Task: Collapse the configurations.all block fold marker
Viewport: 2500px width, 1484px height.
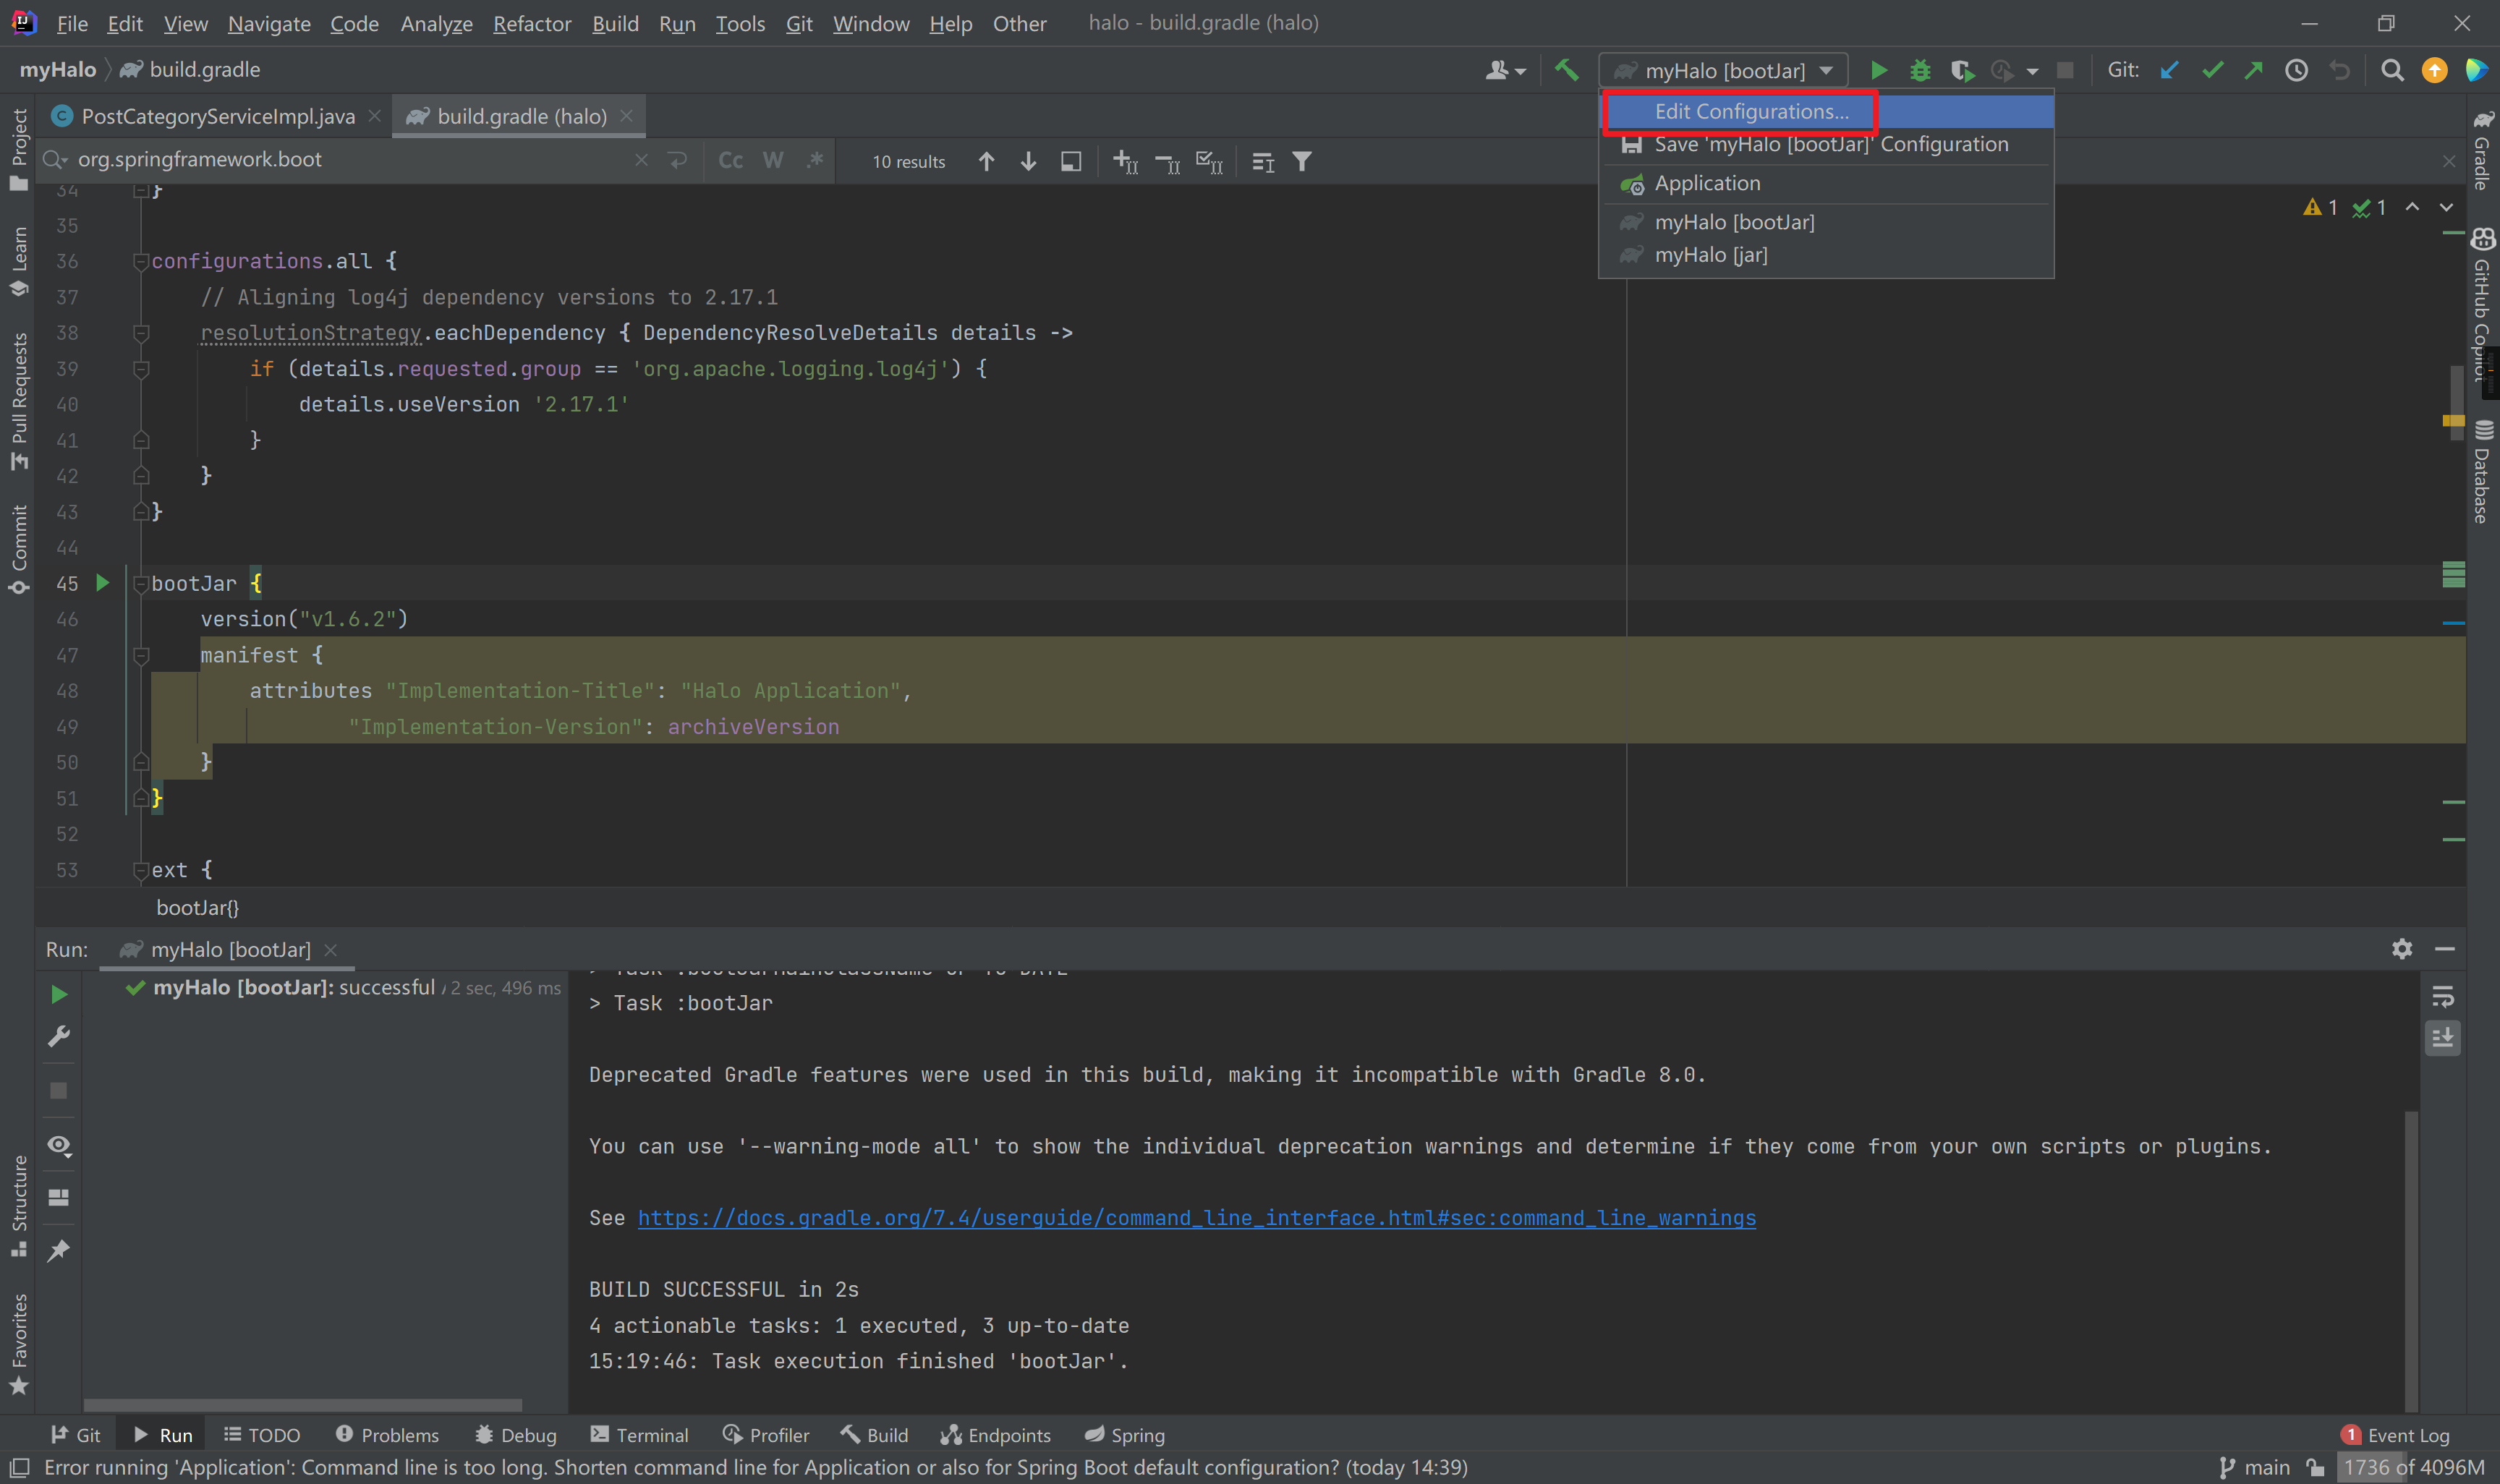Action: [x=140, y=261]
